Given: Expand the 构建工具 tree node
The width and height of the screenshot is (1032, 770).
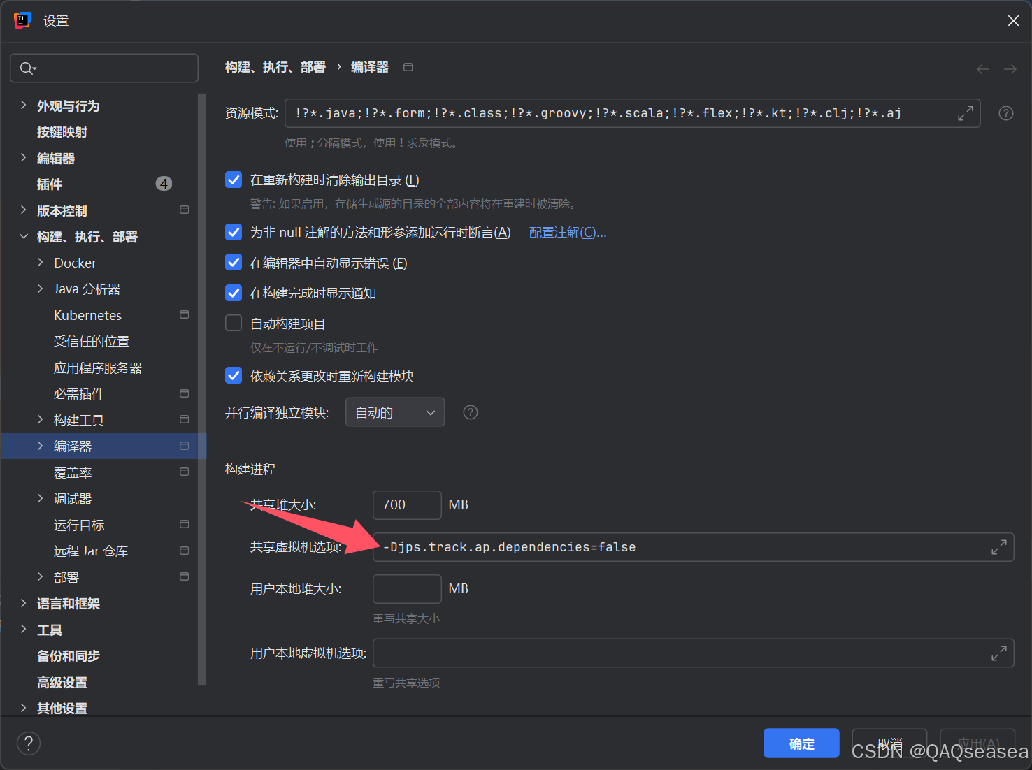Looking at the screenshot, I should pyautogui.click(x=41, y=419).
